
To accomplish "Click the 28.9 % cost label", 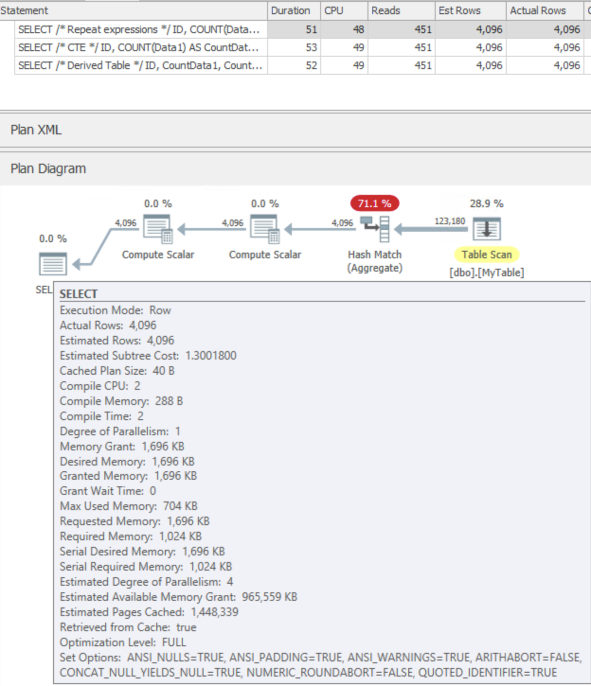I will tap(486, 203).
